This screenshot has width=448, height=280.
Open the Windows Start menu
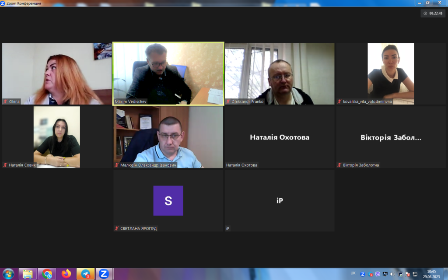coord(8,274)
